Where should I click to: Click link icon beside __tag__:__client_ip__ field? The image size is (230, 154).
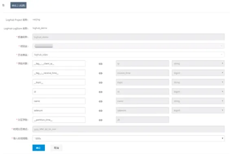(101, 64)
